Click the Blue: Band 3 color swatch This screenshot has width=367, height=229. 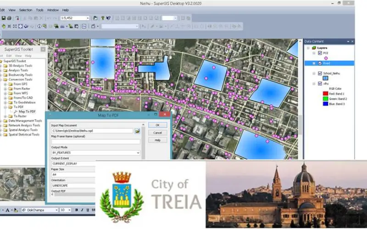tap(325, 104)
